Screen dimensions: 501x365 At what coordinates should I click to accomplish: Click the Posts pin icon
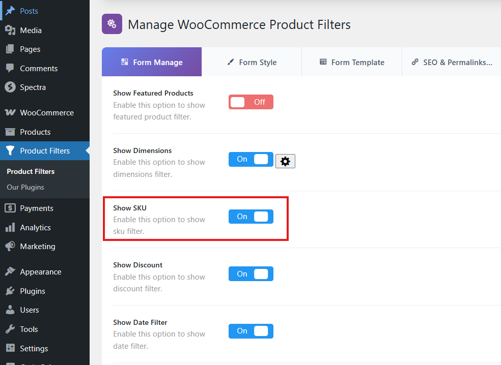(10, 11)
